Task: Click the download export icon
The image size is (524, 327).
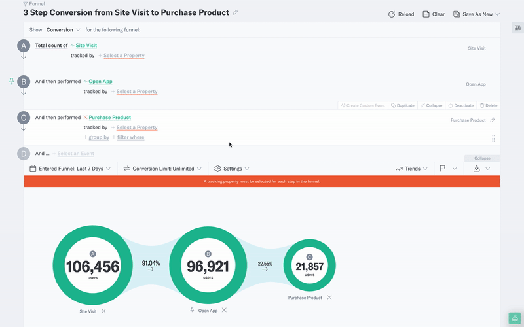Action: (477, 169)
